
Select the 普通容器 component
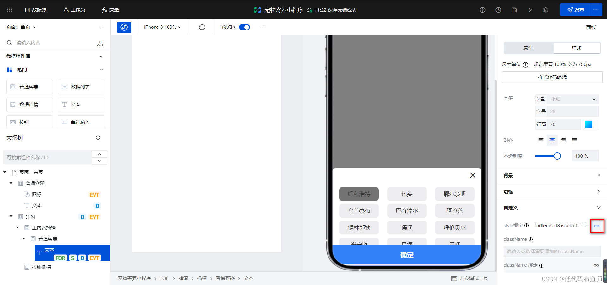click(30, 87)
